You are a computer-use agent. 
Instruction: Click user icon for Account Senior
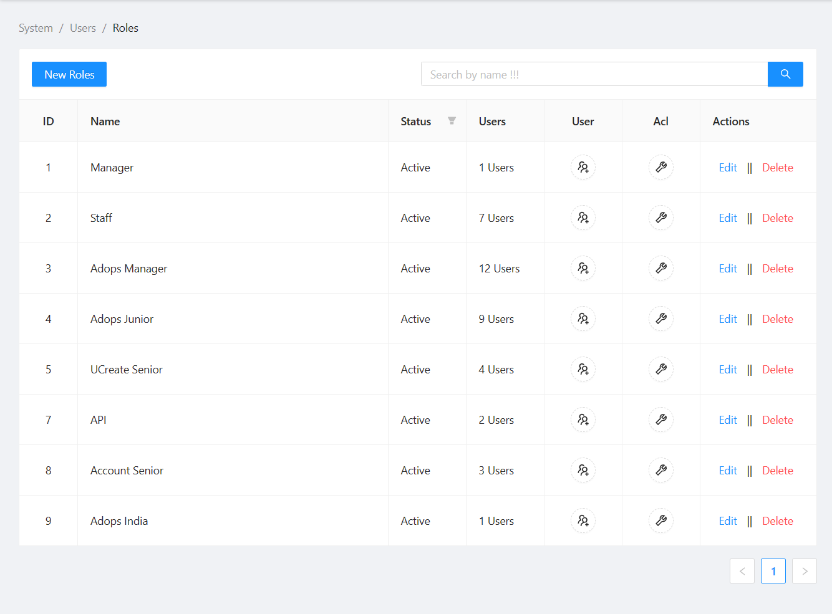click(x=583, y=470)
